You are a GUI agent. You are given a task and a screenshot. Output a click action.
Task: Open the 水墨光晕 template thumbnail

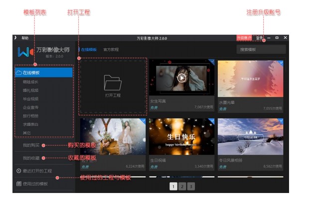250,79
